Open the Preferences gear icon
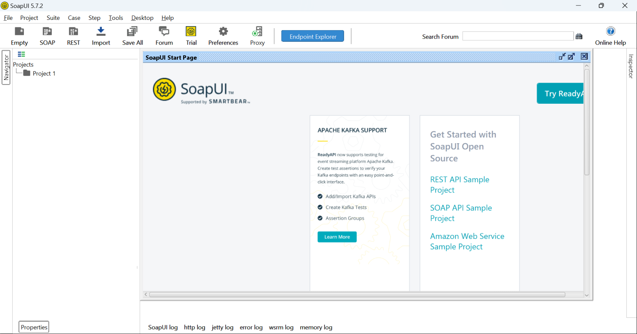 click(223, 32)
